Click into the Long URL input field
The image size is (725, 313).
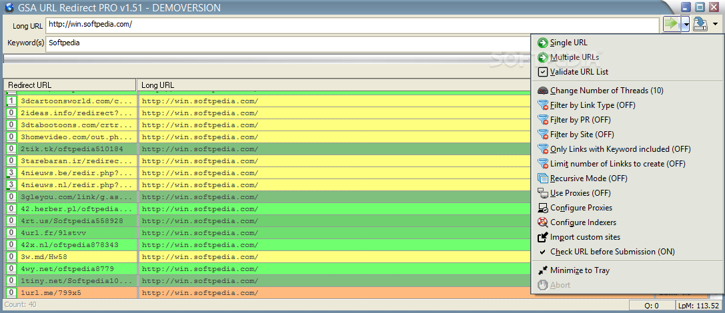(352, 25)
